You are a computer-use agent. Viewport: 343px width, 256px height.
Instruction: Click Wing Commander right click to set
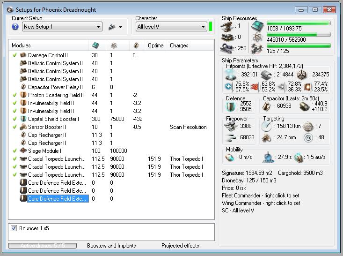(261, 203)
